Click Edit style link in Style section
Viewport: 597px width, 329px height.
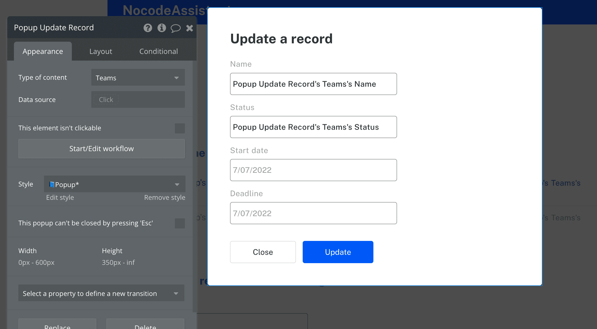pyautogui.click(x=60, y=197)
